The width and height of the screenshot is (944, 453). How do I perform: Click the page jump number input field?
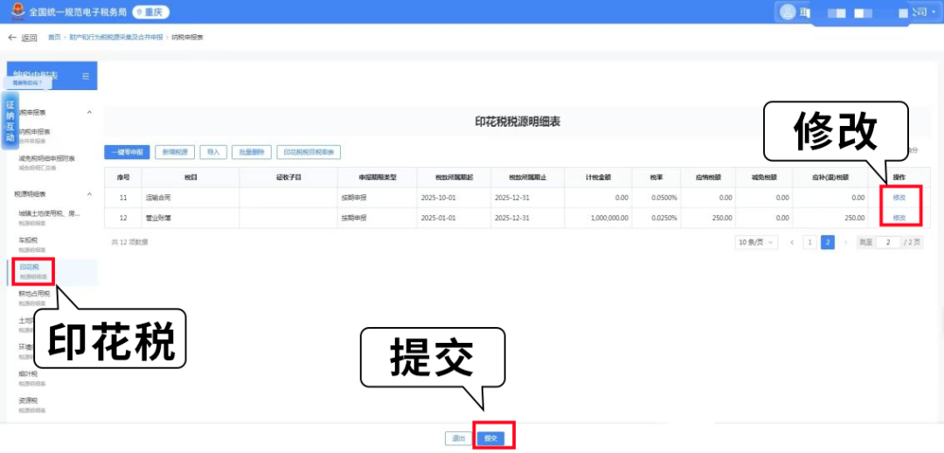pyautogui.click(x=888, y=242)
